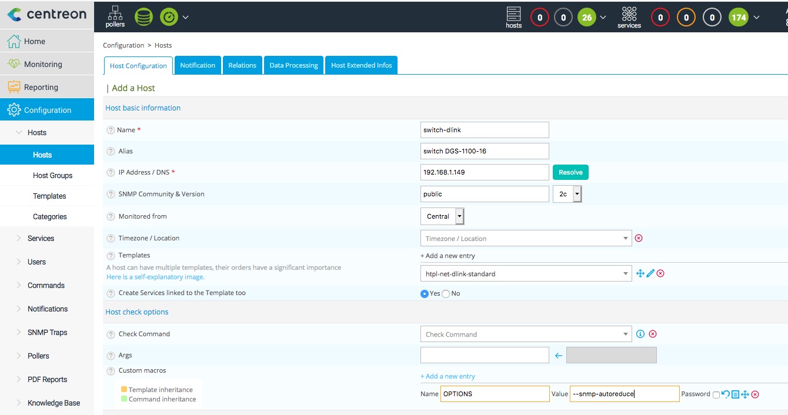Click the pollers icon in top bar

(x=115, y=16)
